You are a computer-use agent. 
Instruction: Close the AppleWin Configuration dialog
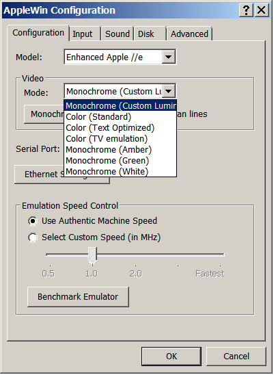tap(262, 10)
